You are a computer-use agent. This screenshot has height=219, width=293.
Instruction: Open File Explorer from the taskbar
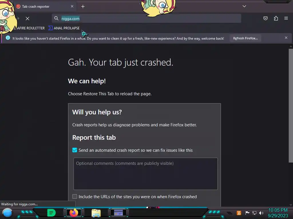pos(96,213)
